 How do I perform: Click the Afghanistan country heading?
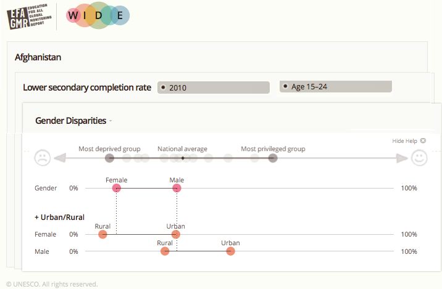click(38, 57)
